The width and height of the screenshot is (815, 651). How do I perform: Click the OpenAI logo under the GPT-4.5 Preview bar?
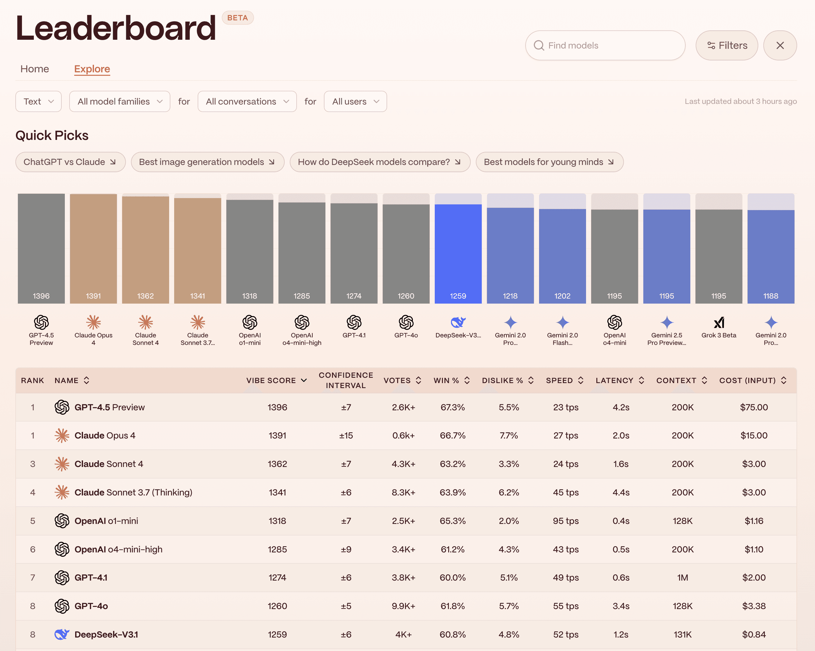pyautogui.click(x=41, y=323)
